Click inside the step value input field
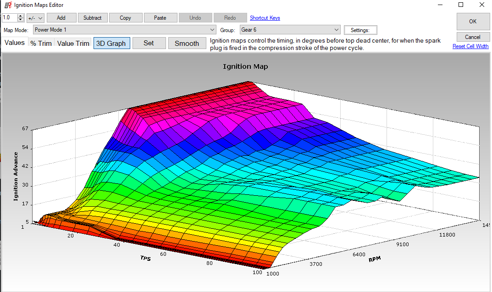 pyautogui.click(x=9, y=18)
